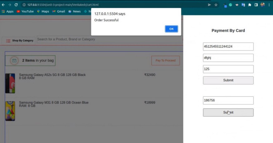This screenshot has width=273, height=143.
Task: Open the Gmail bookmark
Action: click(x=59, y=12)
